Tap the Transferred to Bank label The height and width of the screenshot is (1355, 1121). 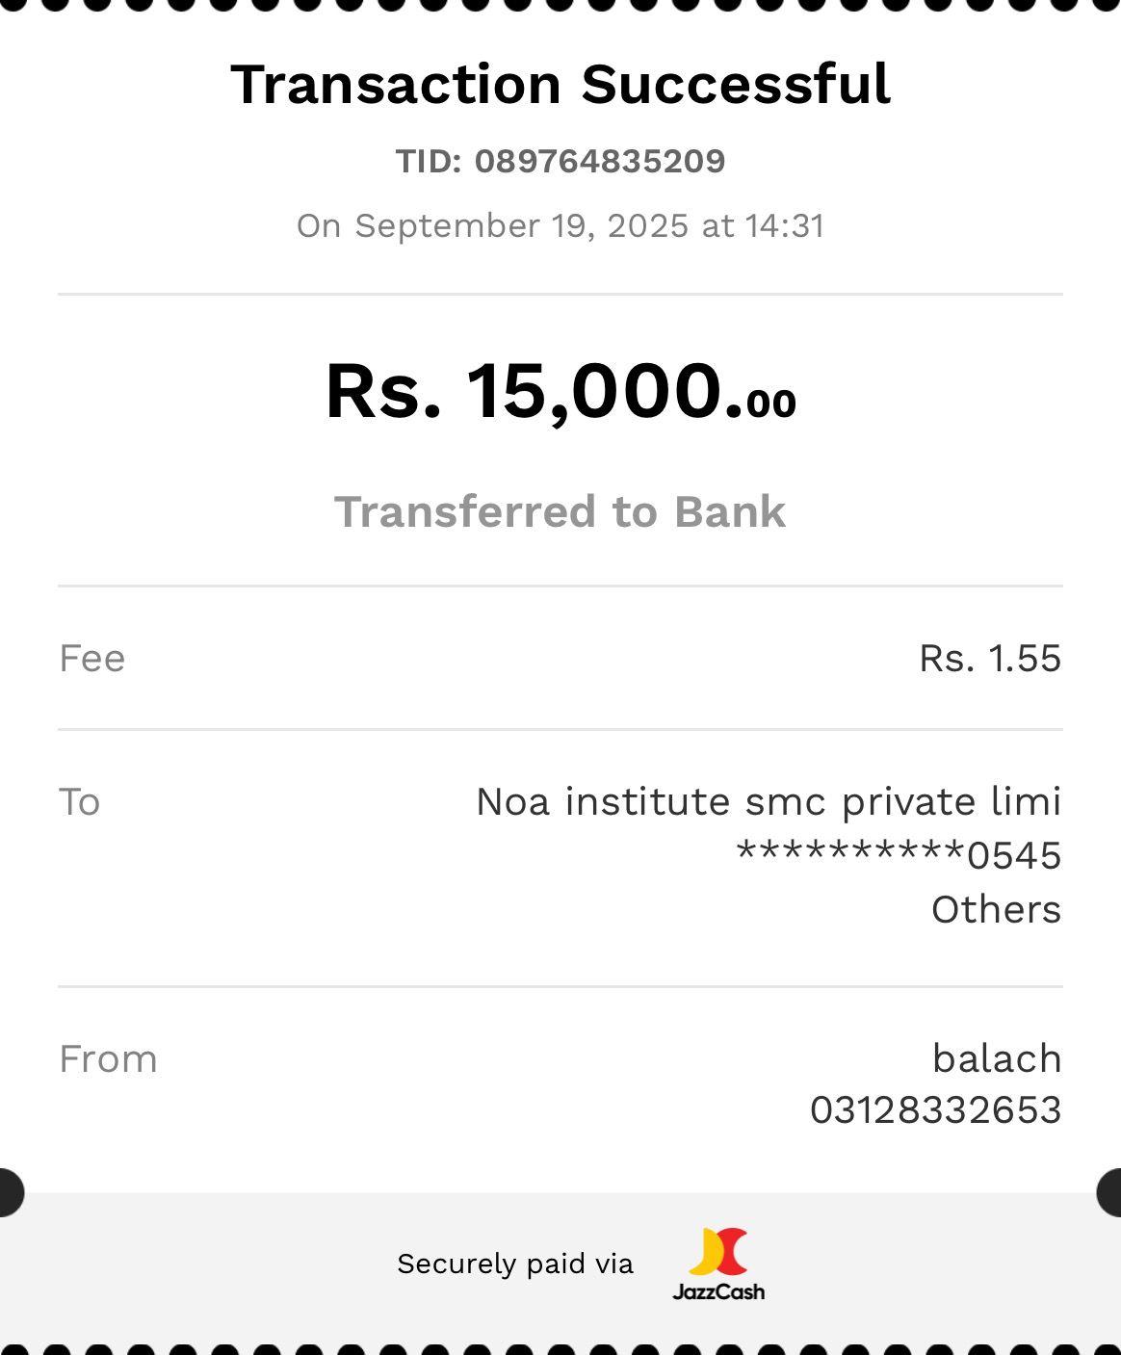(560, 511)
